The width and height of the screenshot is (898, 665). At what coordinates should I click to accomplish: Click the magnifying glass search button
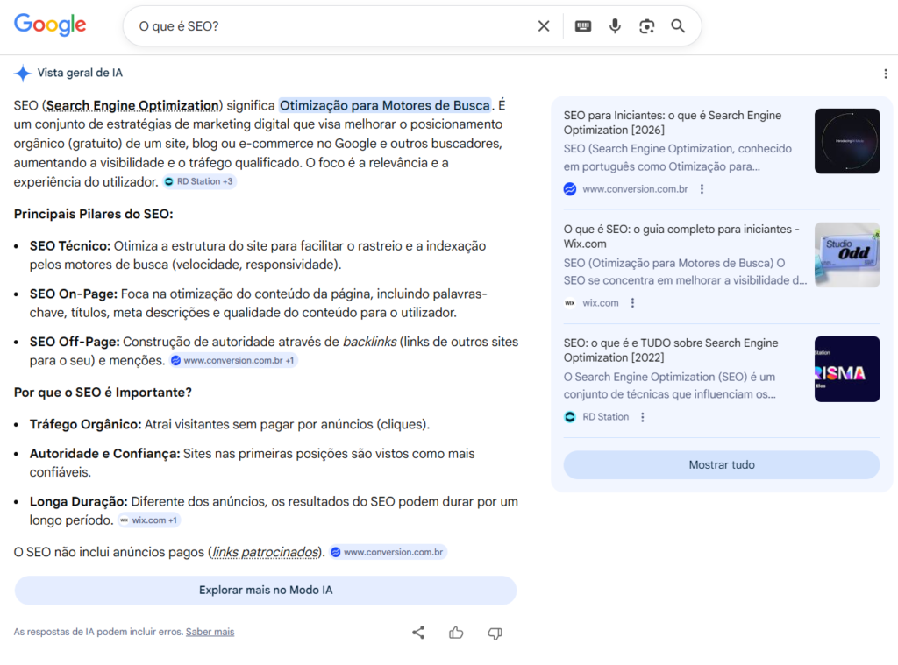coord(678,26)
